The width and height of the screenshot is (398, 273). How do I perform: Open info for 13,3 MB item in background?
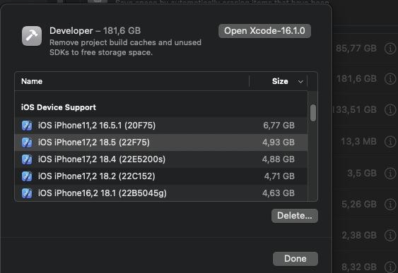coord(390,141)
